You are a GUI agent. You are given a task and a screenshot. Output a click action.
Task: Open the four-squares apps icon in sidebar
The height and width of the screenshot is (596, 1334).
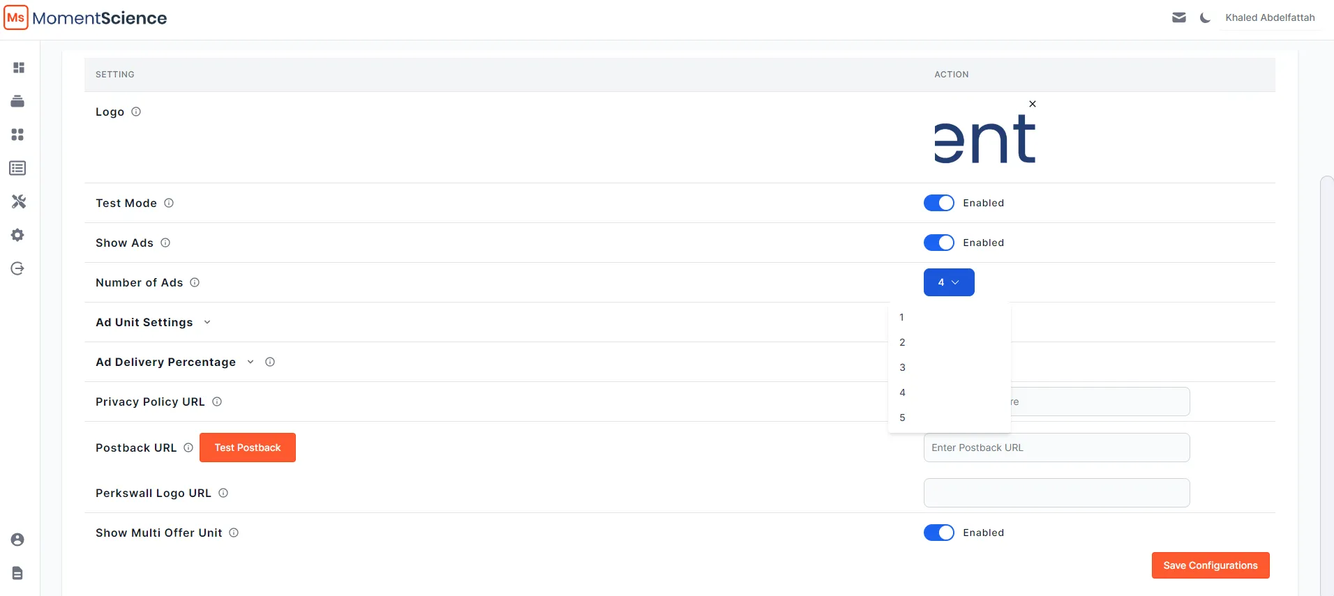[x=18, y=135]
